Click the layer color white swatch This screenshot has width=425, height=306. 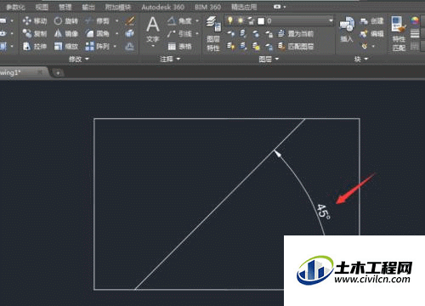tap(261, 21)
